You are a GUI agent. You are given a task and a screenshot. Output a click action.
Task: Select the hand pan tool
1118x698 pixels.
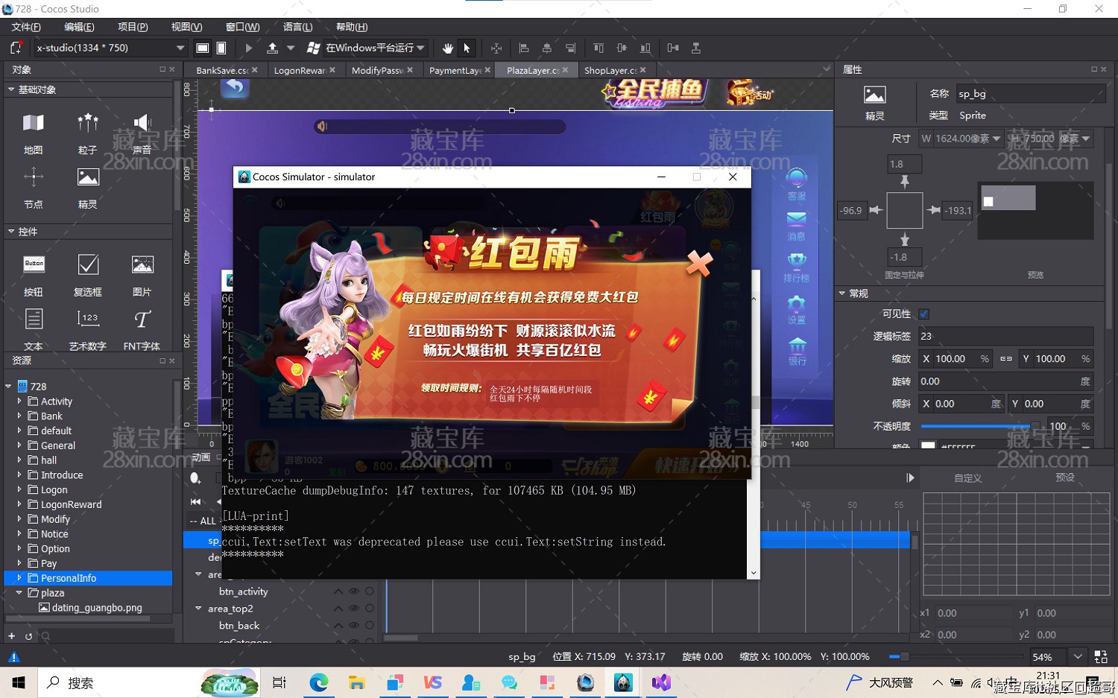click(447, 48)
